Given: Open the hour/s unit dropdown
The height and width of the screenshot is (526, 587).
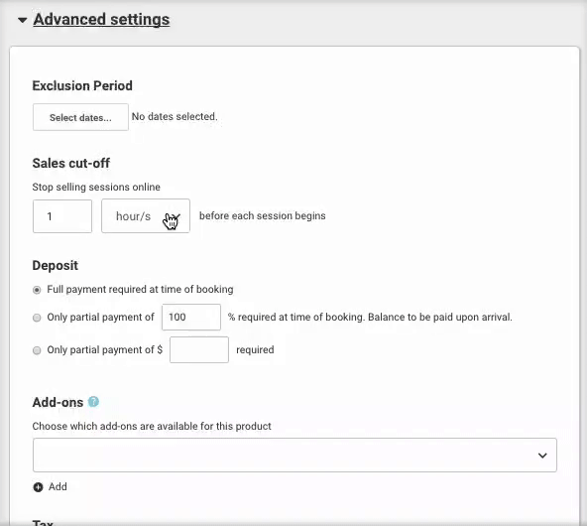Looking at the screenshot, I should coord(146,216).
